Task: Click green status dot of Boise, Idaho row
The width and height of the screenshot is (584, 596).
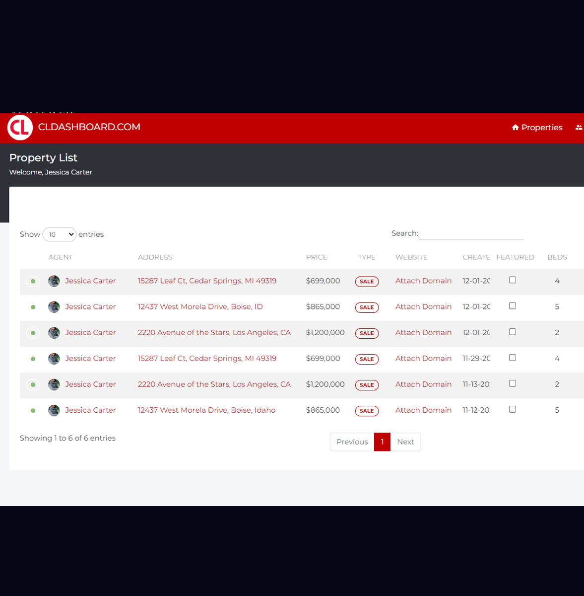Action: (33, 410)
